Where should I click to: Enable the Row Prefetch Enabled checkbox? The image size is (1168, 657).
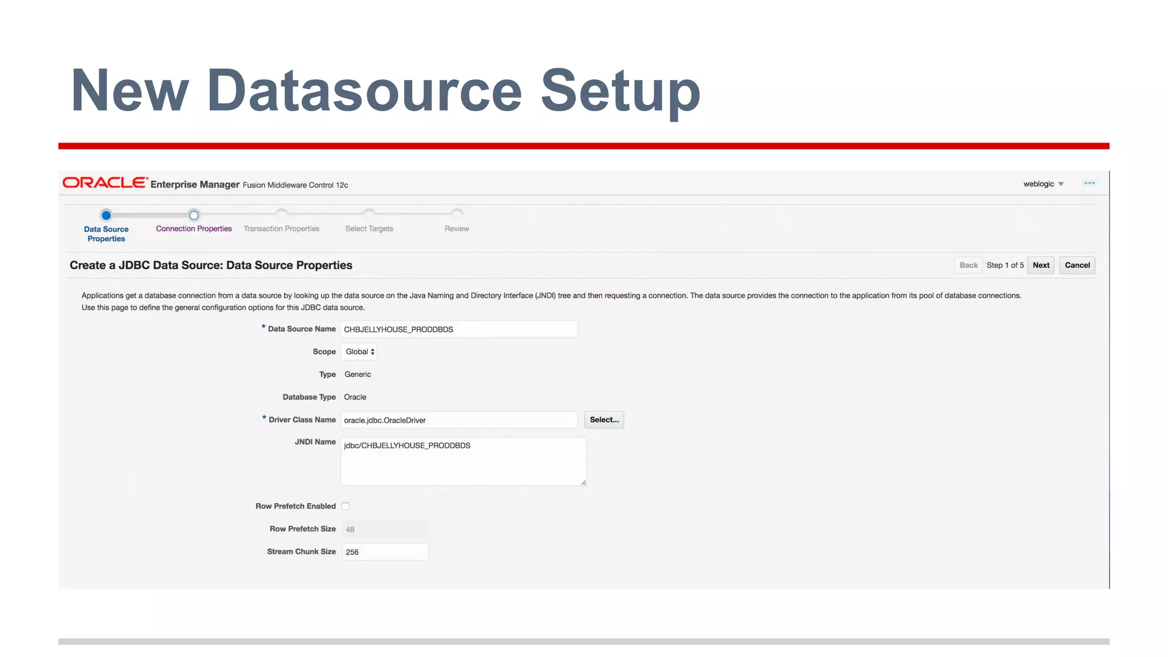346,506
